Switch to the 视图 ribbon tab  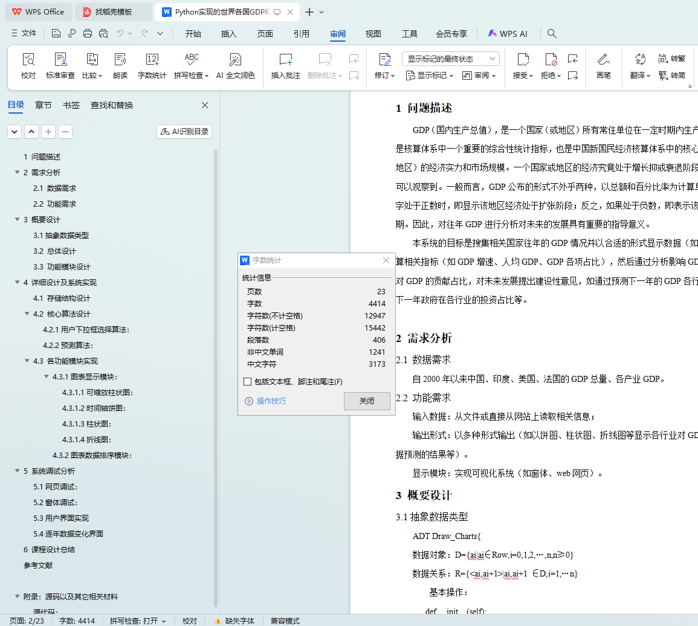coord(373,33)
